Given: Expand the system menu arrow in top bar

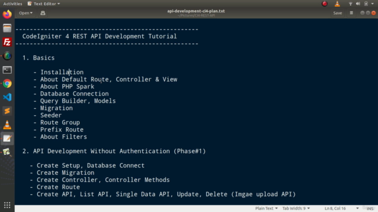Looking at the screenshot, I should 373,4.
